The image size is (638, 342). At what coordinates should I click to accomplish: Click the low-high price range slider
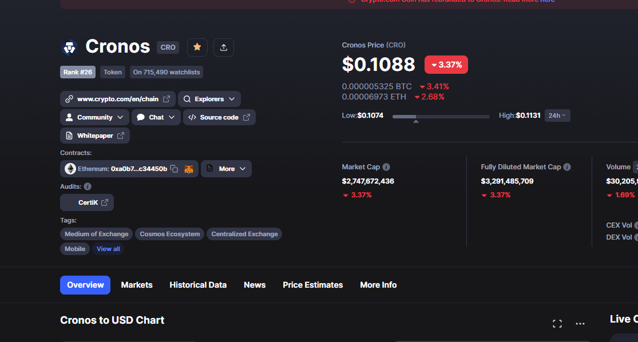441,117
